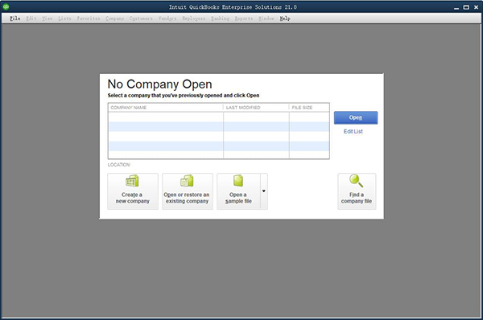Screen dimensions: 483x320
Task: Sort by the Last Modified column header
Action: tap(256, 108)
